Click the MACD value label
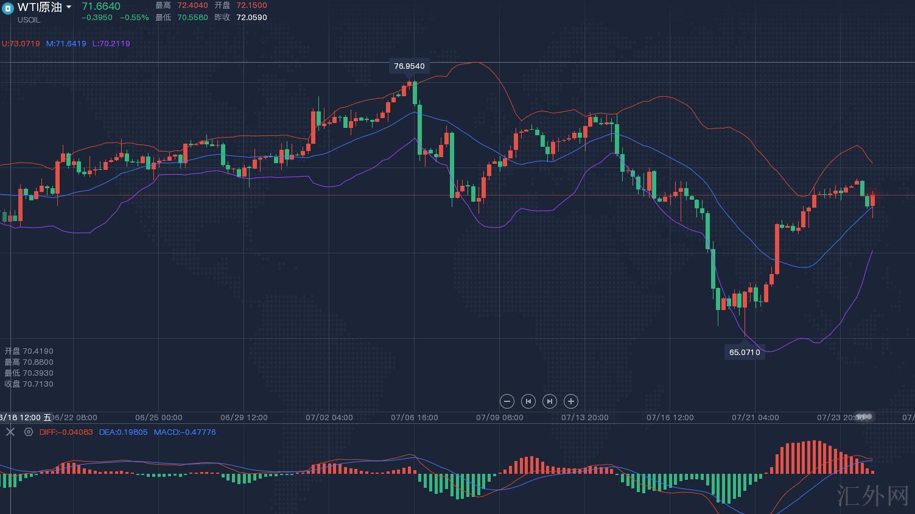915x514 pixels. (184, 432)
